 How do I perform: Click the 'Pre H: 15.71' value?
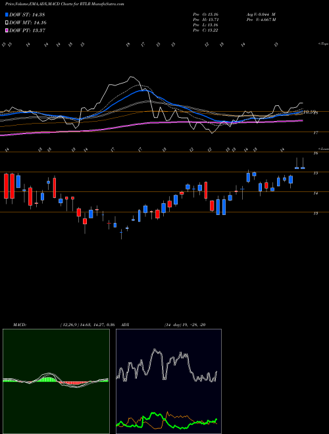click(205, 20)
